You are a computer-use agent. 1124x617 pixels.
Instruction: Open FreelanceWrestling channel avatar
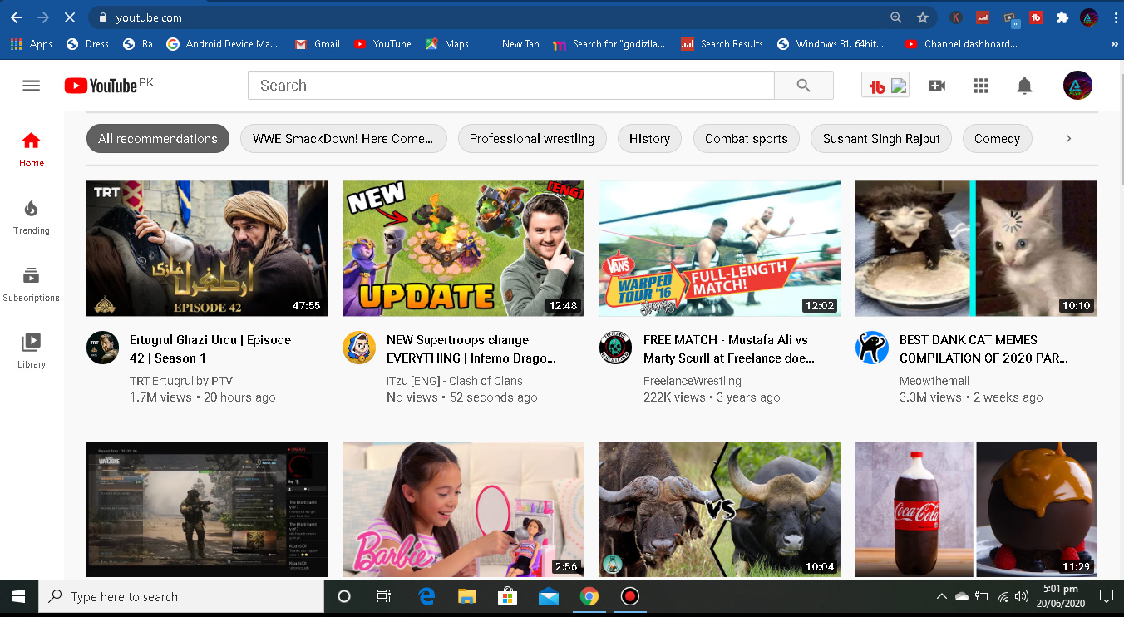click(x=616, y=348)
